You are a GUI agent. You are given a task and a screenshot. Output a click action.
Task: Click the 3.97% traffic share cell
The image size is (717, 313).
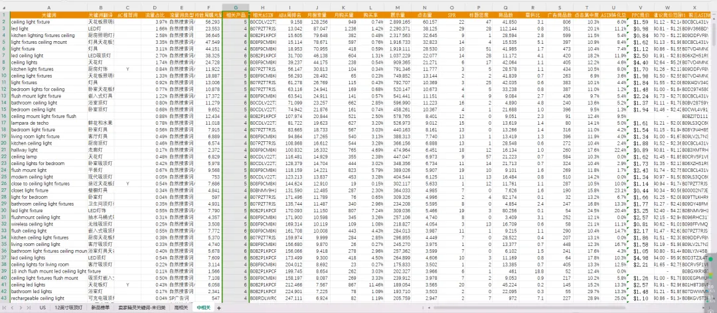click(x=155, y=21)
